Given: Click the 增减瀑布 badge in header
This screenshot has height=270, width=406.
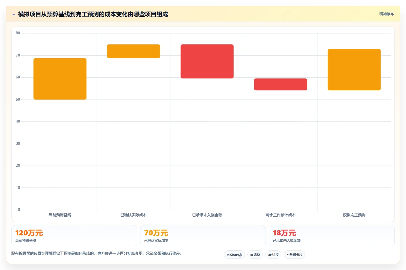Looking at the screenshot, I should [x=386, y=14].
